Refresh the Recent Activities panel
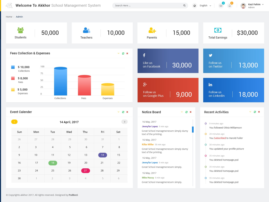This screenshot has width=269, height=202. click(x=255, y=112)
